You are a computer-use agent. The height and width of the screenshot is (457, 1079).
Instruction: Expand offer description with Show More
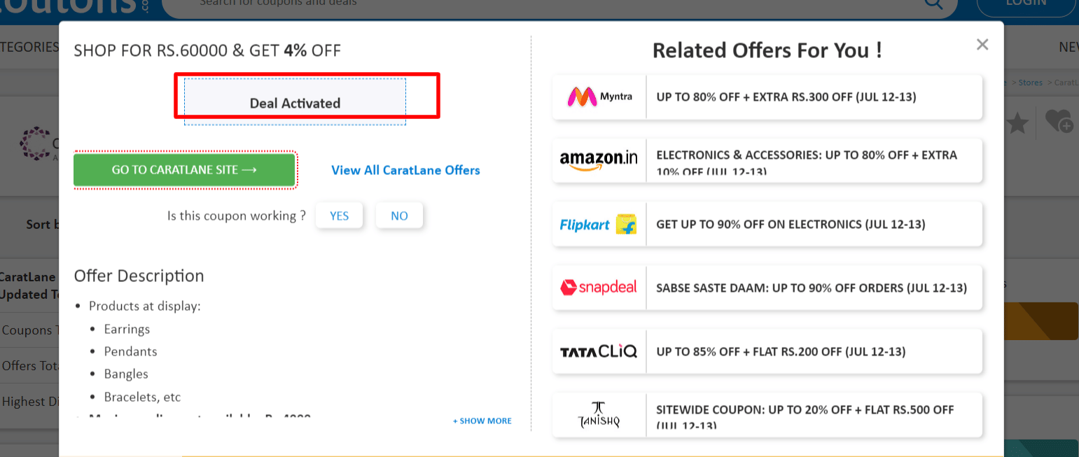(482, 421)
